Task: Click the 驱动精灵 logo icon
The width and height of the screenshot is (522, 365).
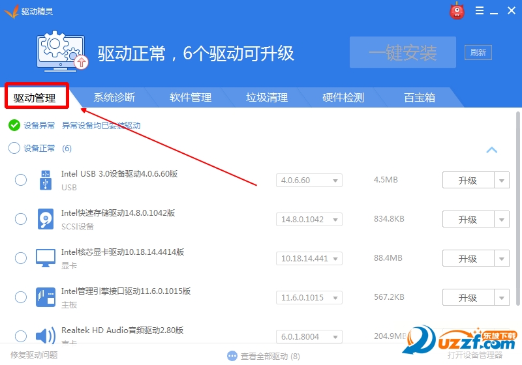Action: pos(11,11)
